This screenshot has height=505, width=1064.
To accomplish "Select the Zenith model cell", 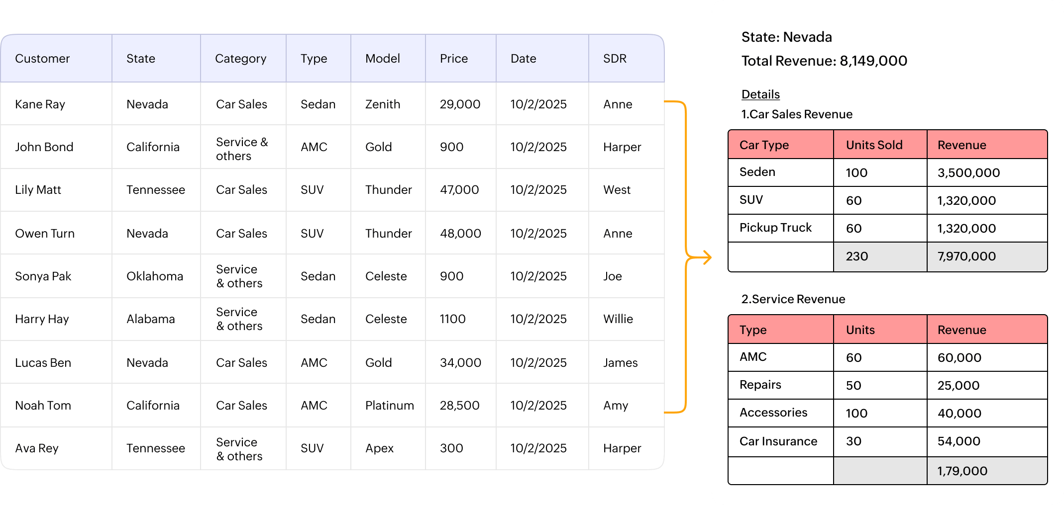I will point(382,104).
